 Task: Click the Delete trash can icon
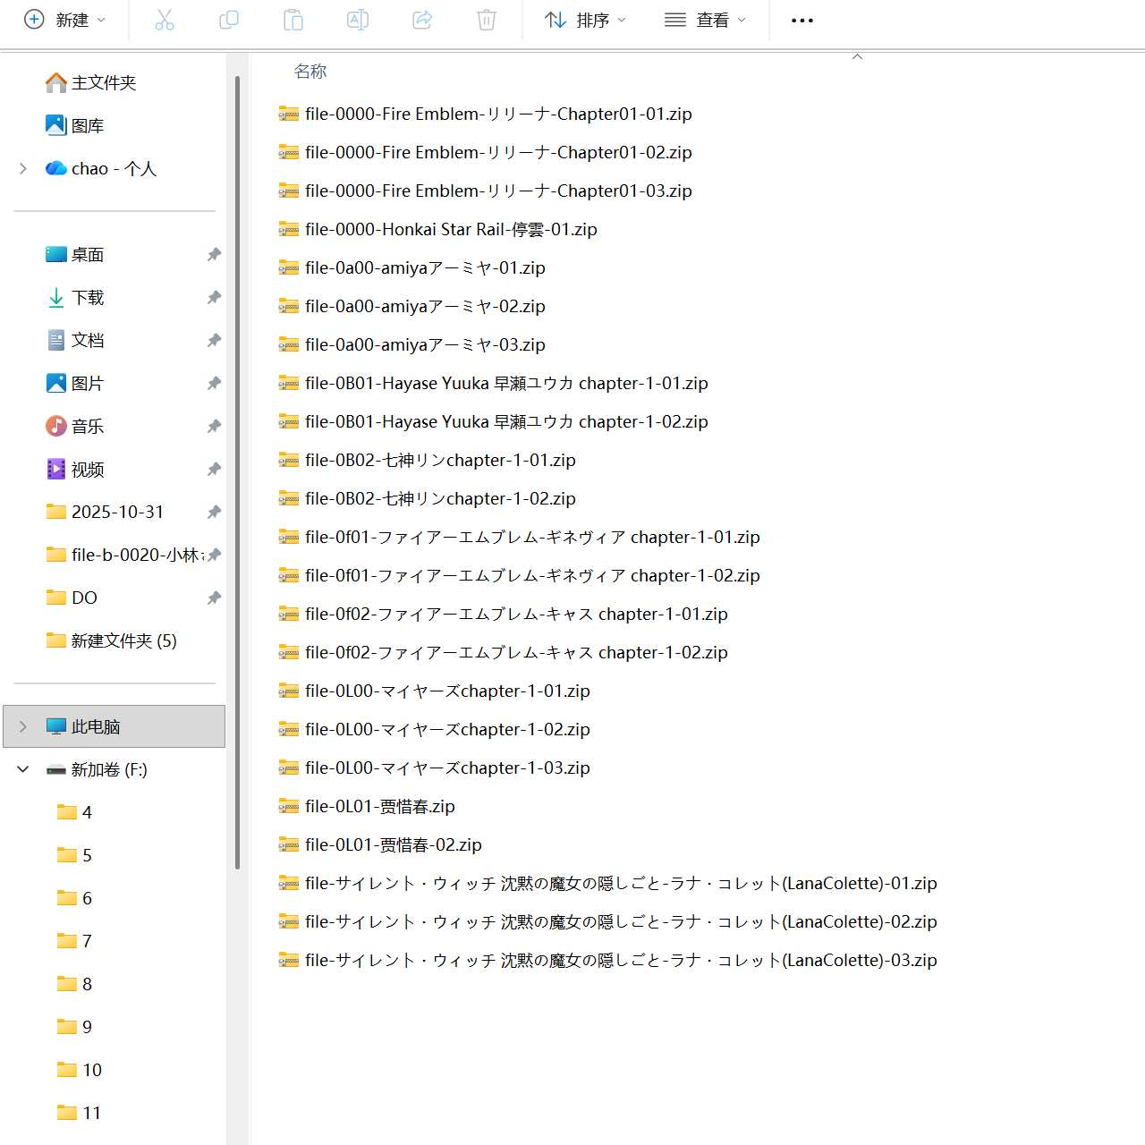pyautogui.click(x=487, y=20)
